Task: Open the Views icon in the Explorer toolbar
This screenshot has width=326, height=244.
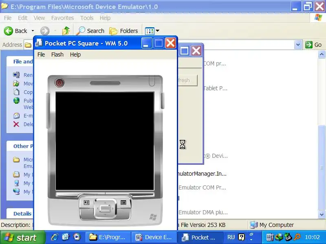Action: tap(150, 31)
